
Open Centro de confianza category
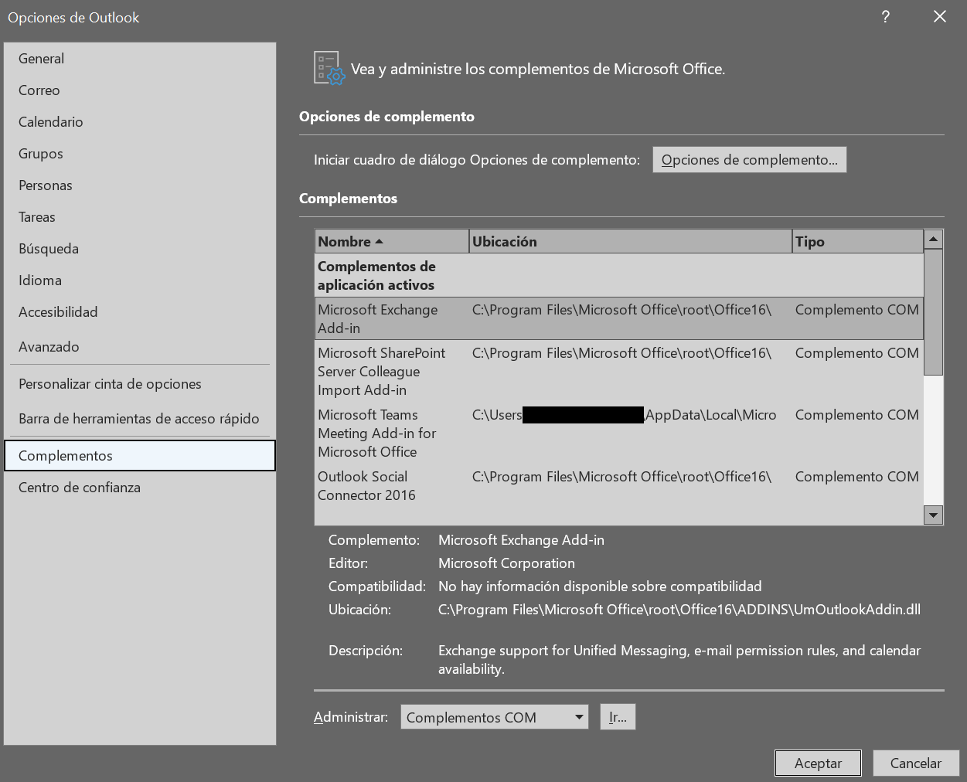140,488
